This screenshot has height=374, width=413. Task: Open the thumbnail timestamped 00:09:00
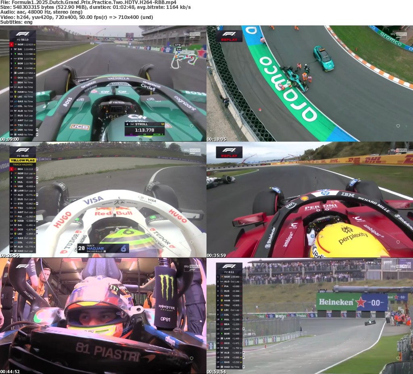103,84
